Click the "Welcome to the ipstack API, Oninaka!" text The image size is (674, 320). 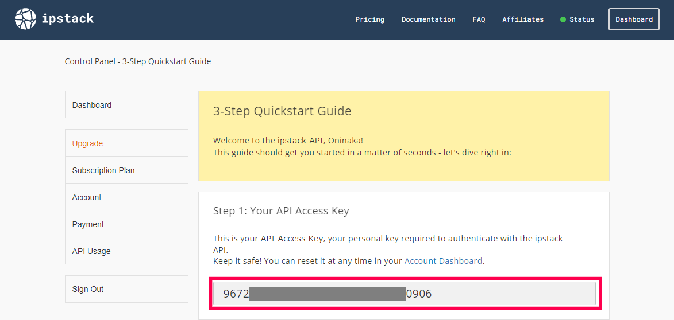(x=289, y=141)
